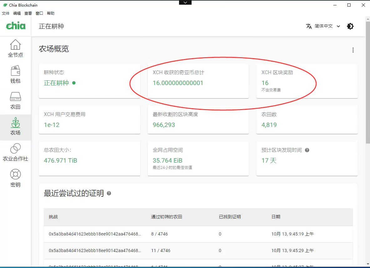This screenshot has height=268, width=370.
Task: Click the 最近24小时的最佳估值 note
Action: pyautogui.click(x=172, y=168)
